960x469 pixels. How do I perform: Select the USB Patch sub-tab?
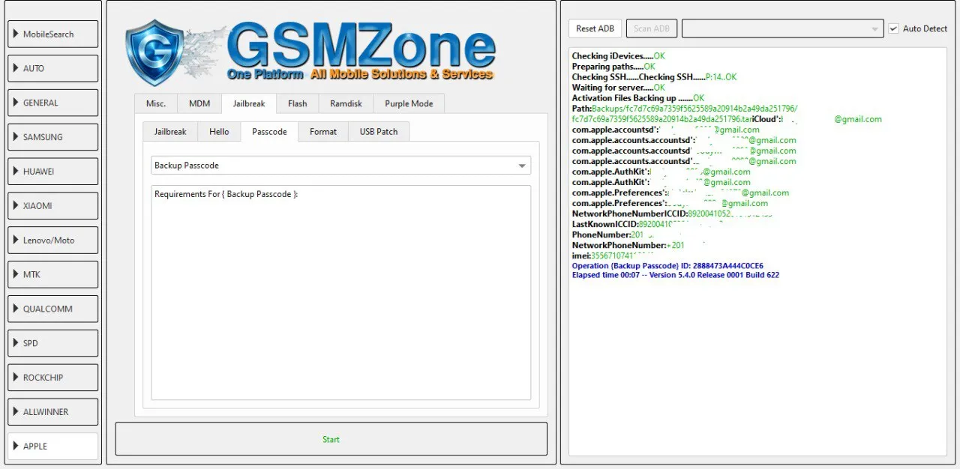pos(379,132)
